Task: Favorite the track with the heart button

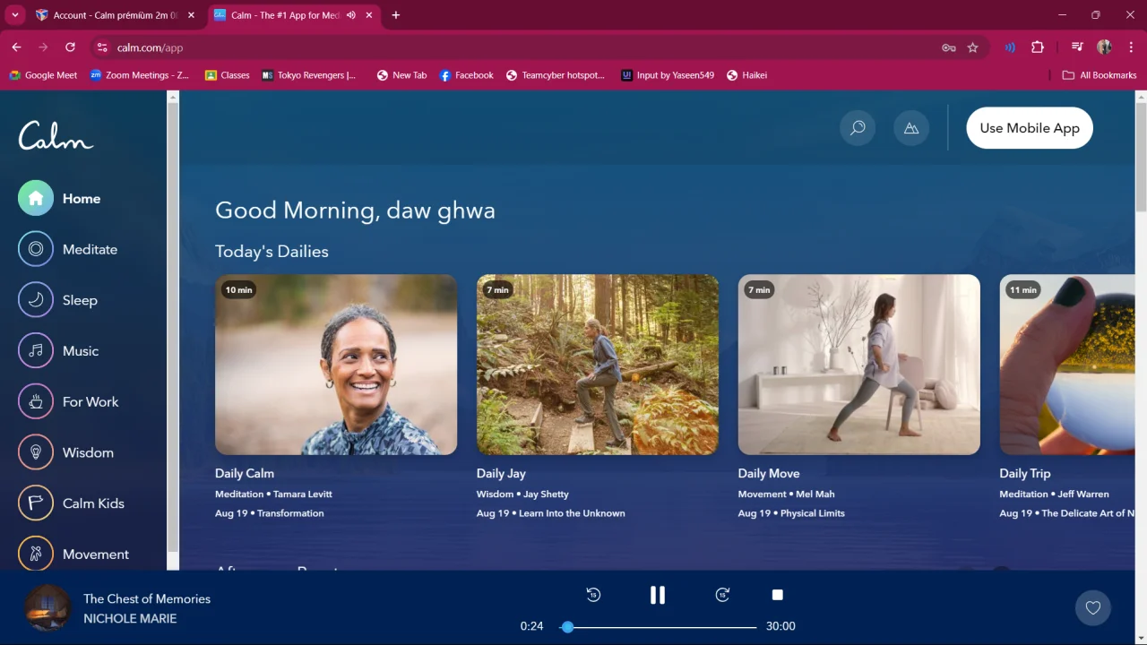Action: [x=1093, y=607]
